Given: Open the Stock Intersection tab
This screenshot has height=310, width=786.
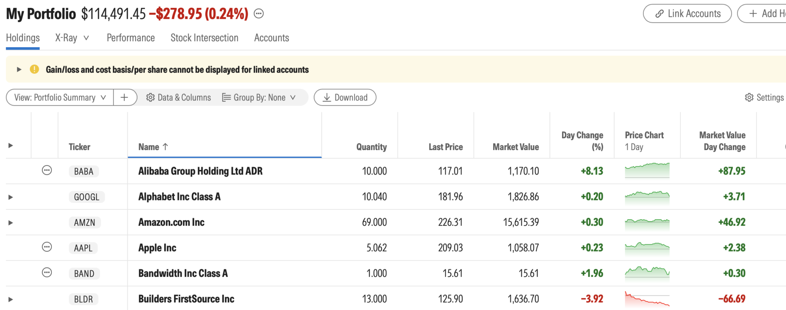Looking at the screenshot, I should click(x=204, y=38).
